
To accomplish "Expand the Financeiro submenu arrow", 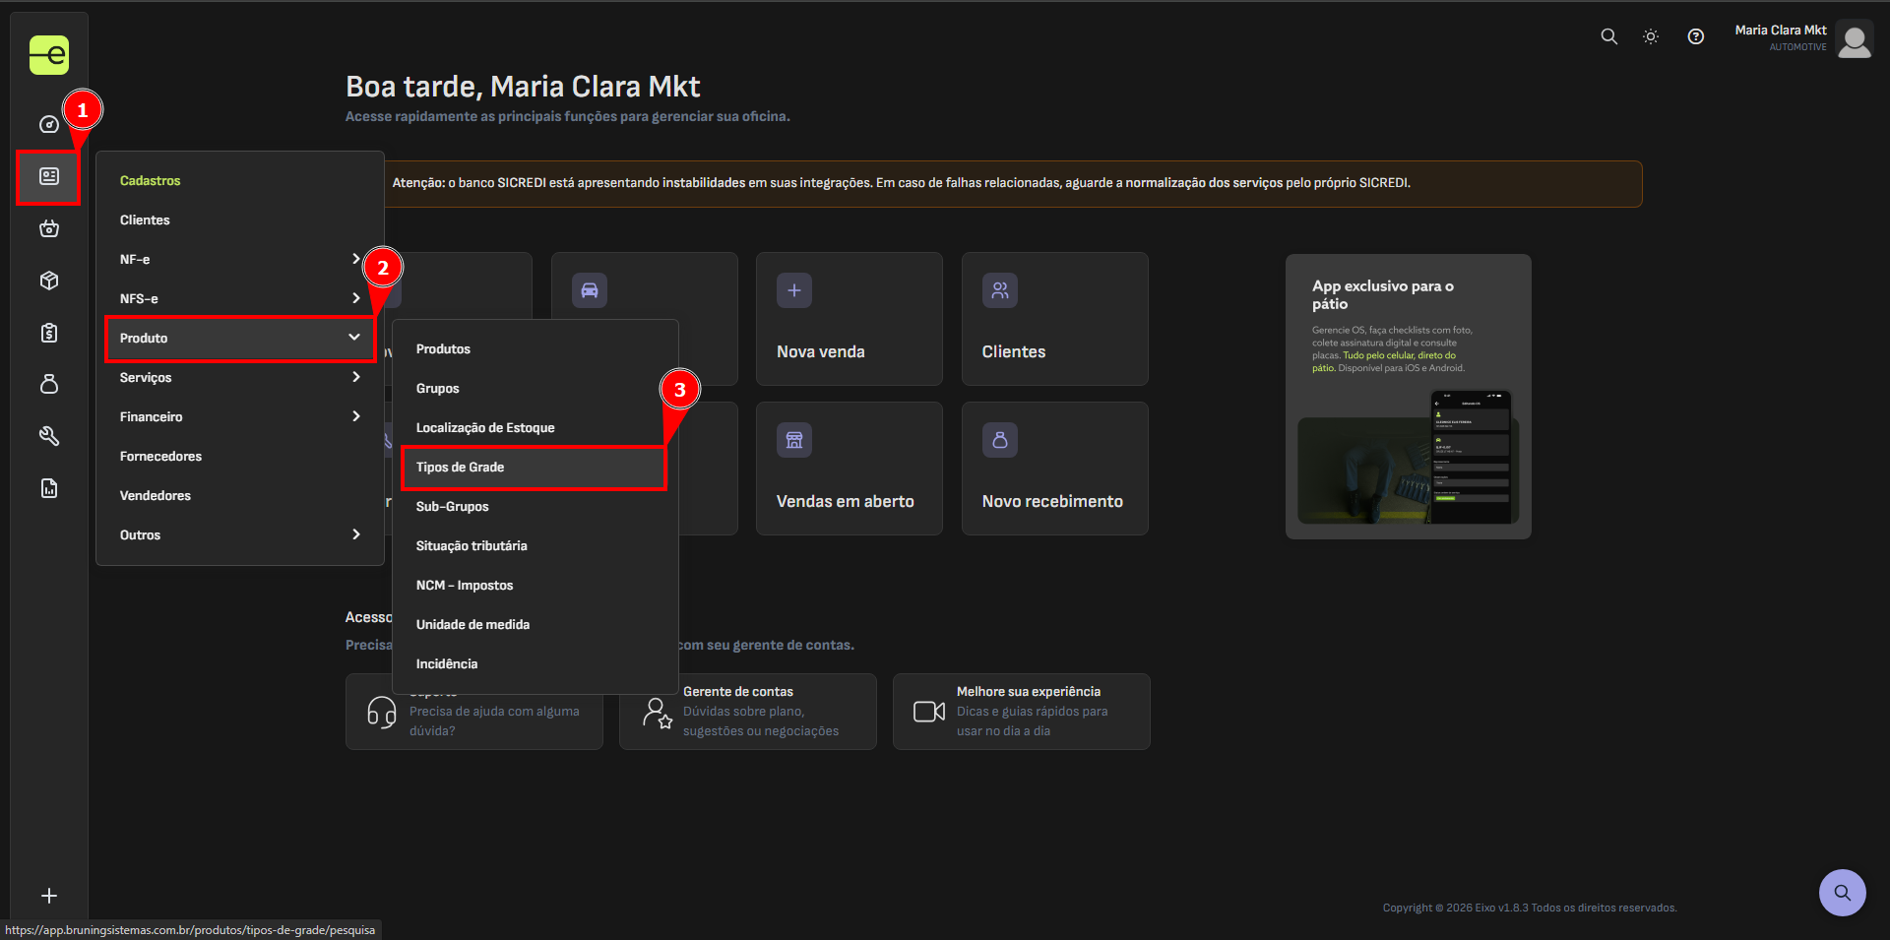I will (x=356, y=416).
